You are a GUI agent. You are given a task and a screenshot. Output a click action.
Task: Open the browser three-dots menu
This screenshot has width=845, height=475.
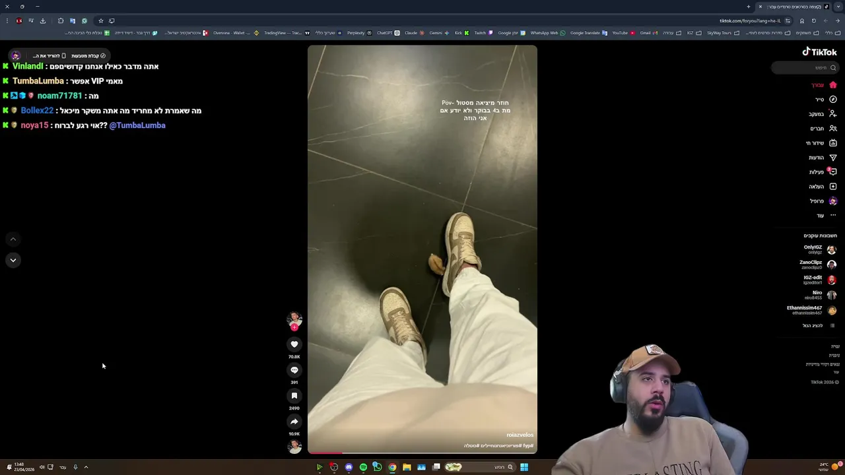click(x=7, y=20)
